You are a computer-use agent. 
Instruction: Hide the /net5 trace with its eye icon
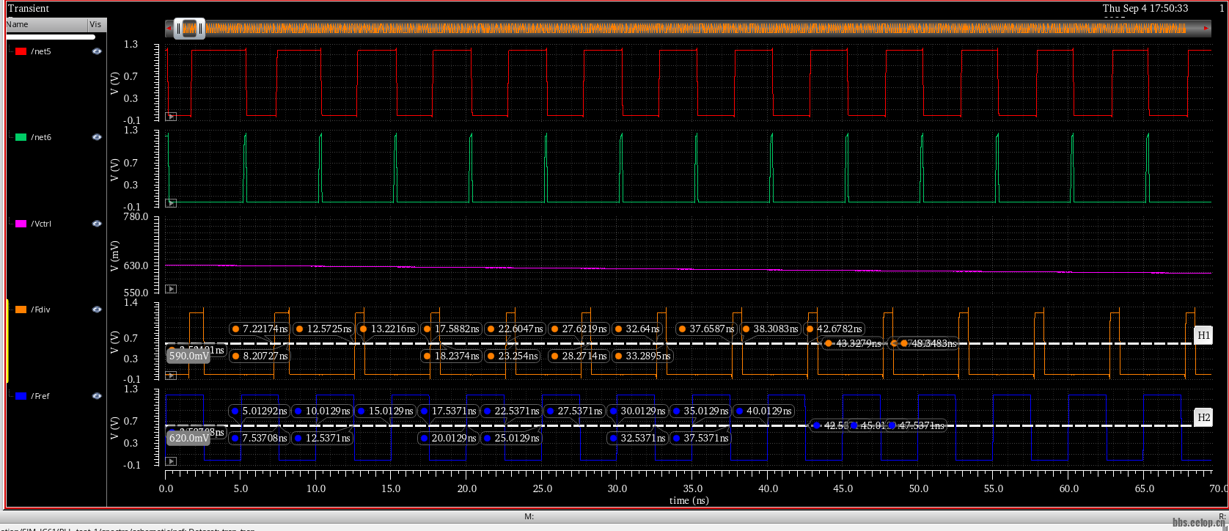pos(97,51)
